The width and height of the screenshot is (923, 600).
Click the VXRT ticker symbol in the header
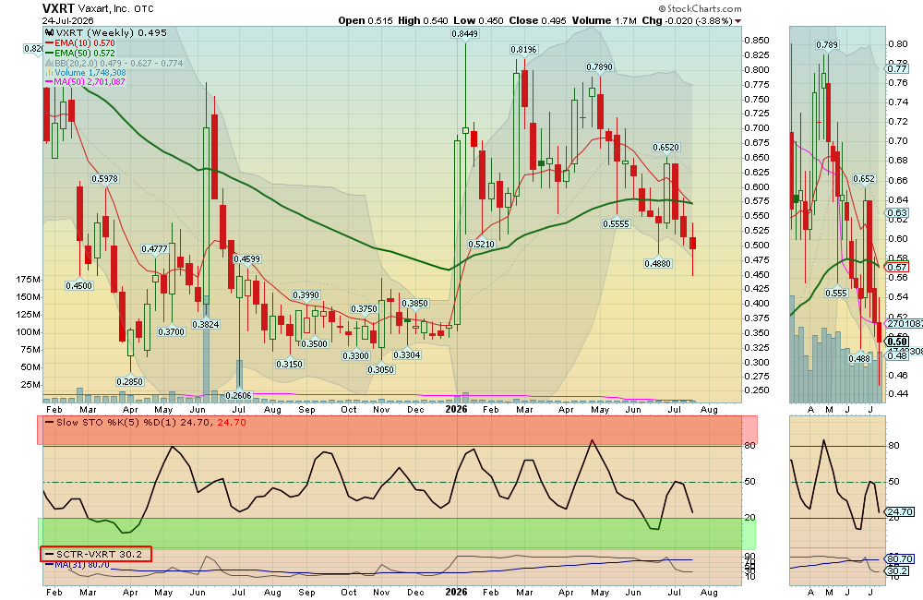[58, 8]
